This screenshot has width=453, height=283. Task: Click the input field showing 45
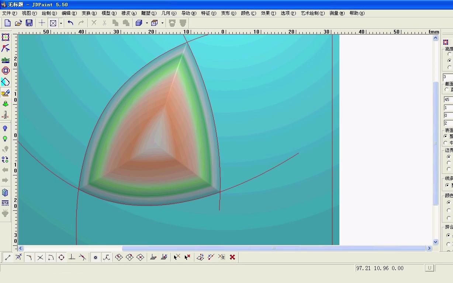(x=448, y=99)
